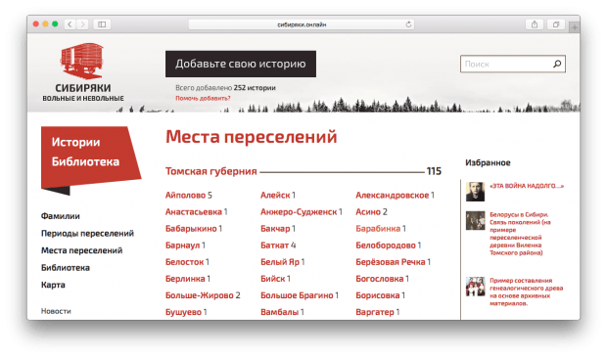The height and width of the screenshot is (358, 607).
Task: Open the Больше-Жирово location link
Action: (200, 295)
